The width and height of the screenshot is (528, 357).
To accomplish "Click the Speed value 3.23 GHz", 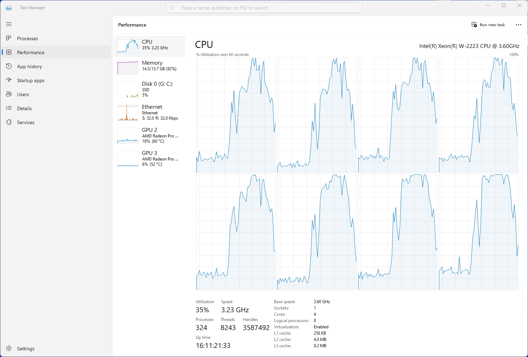I will pyautogui.click(x=235, y=310).
